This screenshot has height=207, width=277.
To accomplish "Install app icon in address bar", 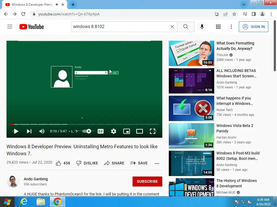I will point(217,14).
